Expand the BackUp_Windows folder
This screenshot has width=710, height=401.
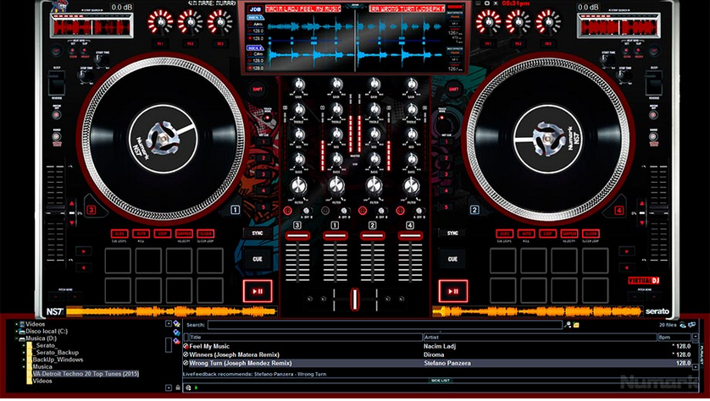24,360
